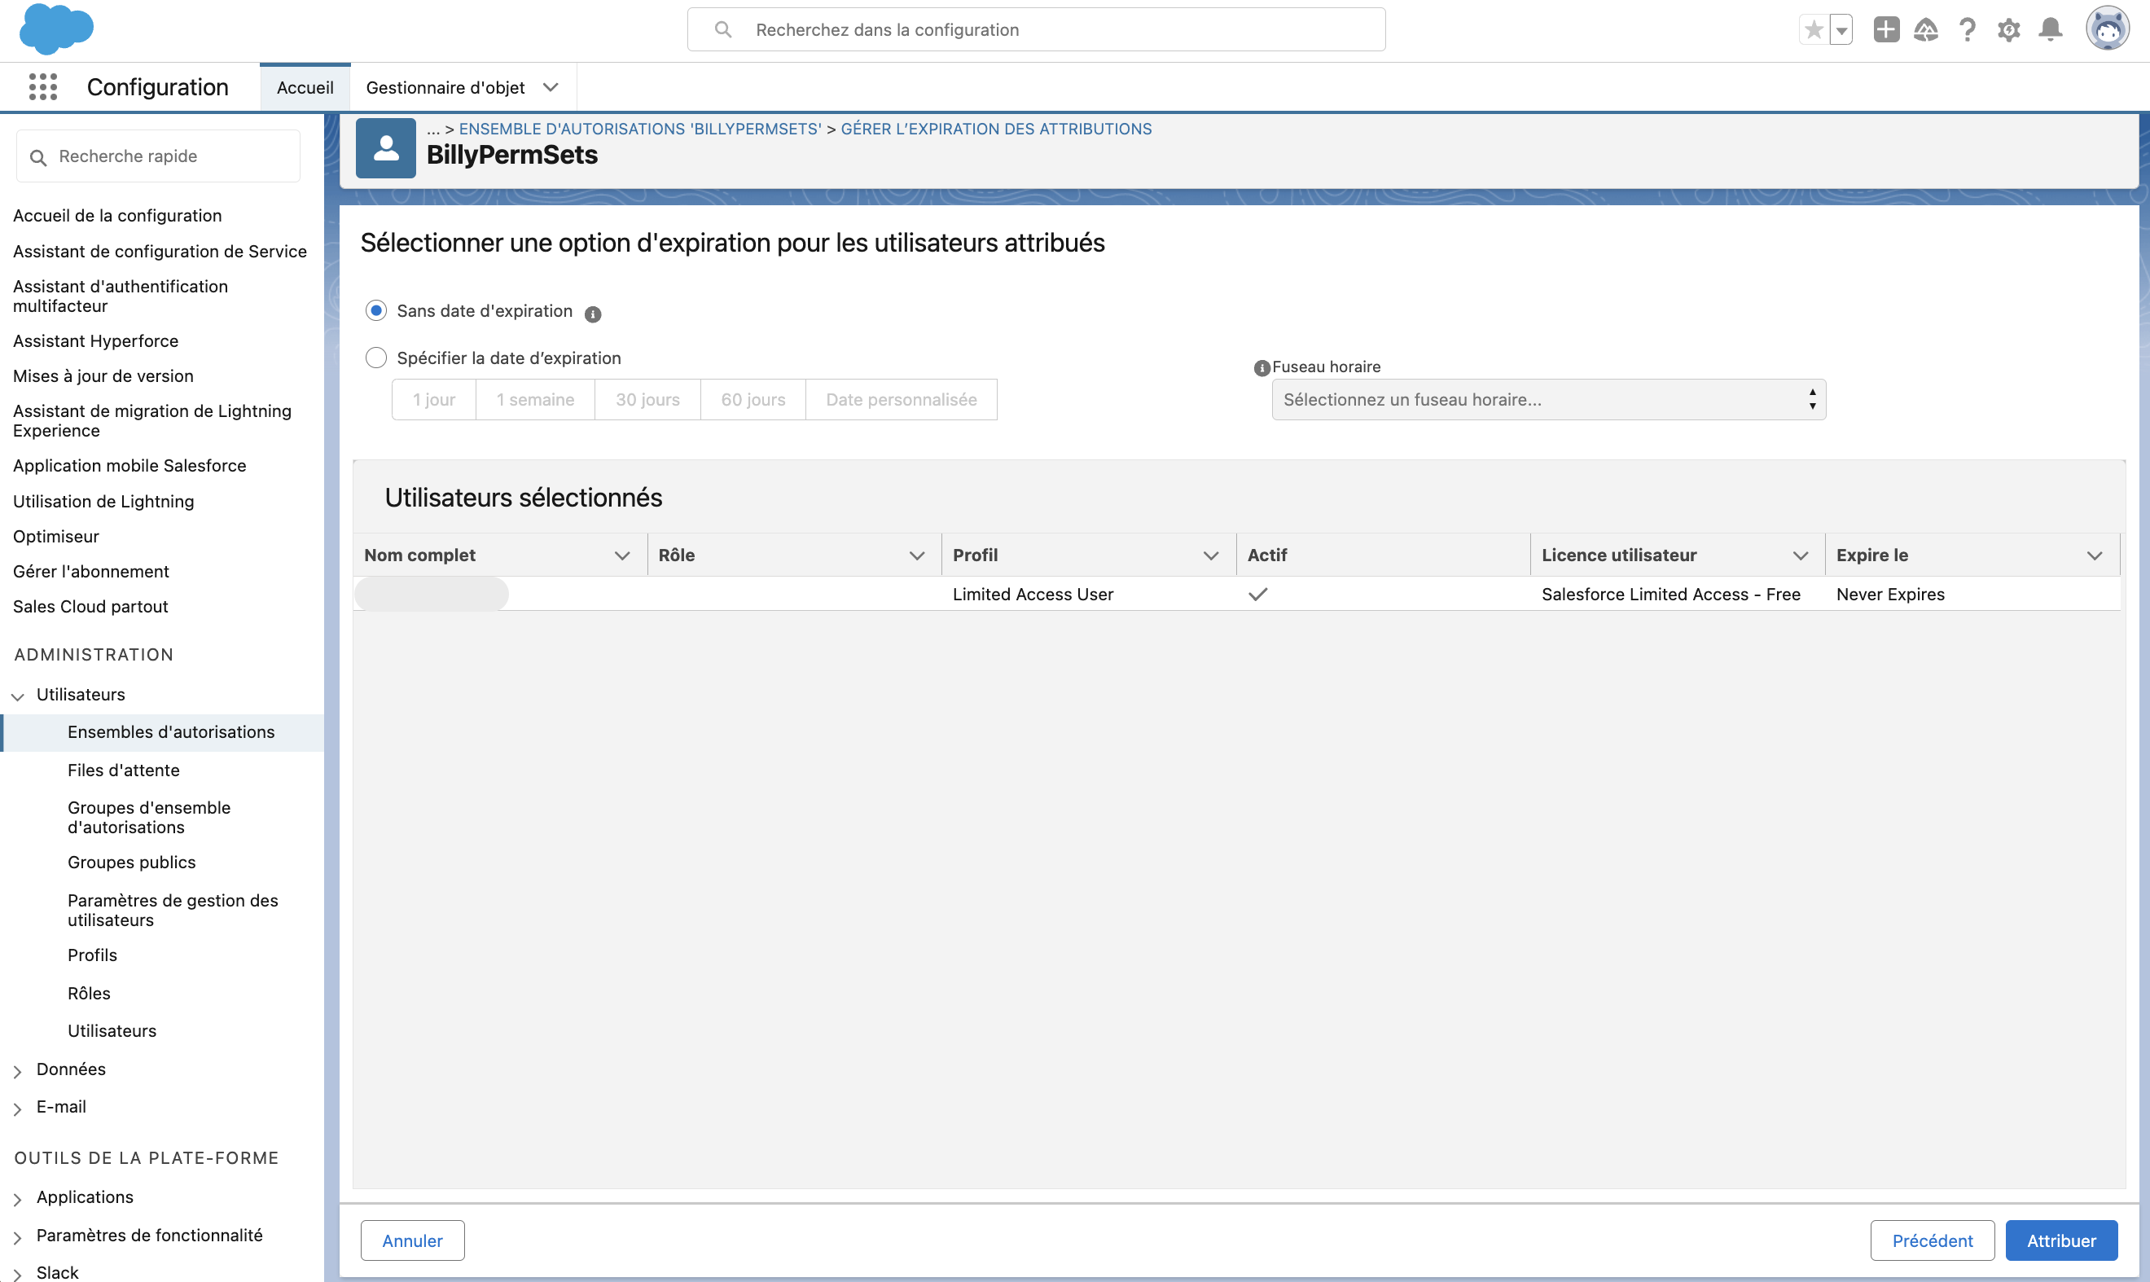The height and width of the screenshot is (1282, 2150).
Task: Choose the 30 jours expiration option
Action: [x=648, y=400]
